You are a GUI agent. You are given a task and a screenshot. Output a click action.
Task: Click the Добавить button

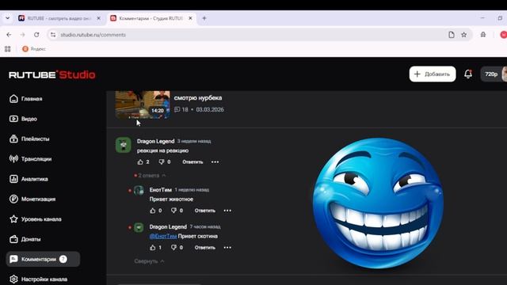click(x=433, y=74)
